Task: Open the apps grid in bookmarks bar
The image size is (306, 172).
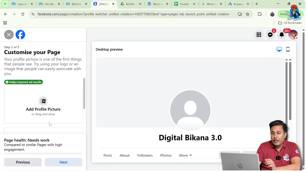Action: click(5, 23)
